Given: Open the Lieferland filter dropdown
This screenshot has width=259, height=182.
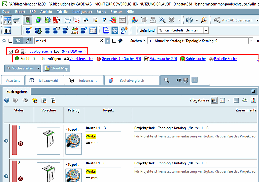Looking at the screenshot, I should pos(206,30).
